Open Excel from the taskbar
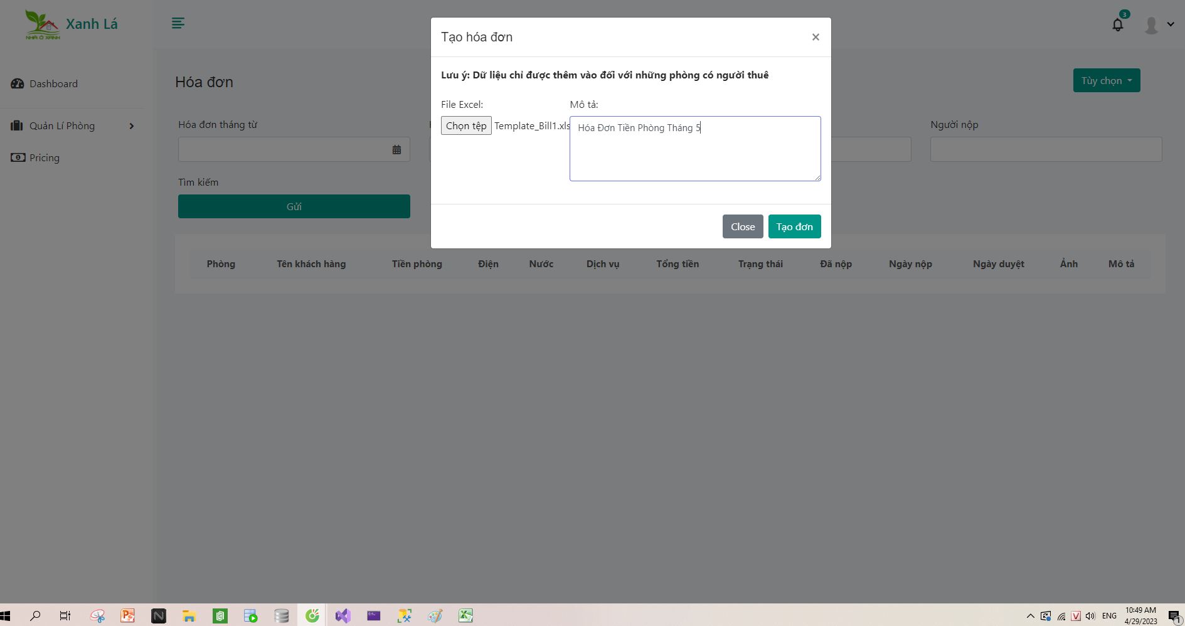The image size is (1185, 626). tap(465, 616)
